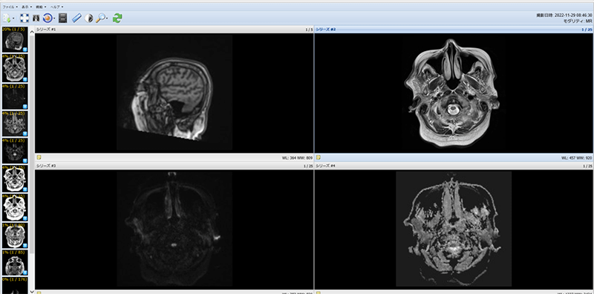Image resolution: width=594 pixels, height=294 pixels.
Task: Click the シリーズ #1 viewport header
Action: pyautogui.click(x=174, y=29)
